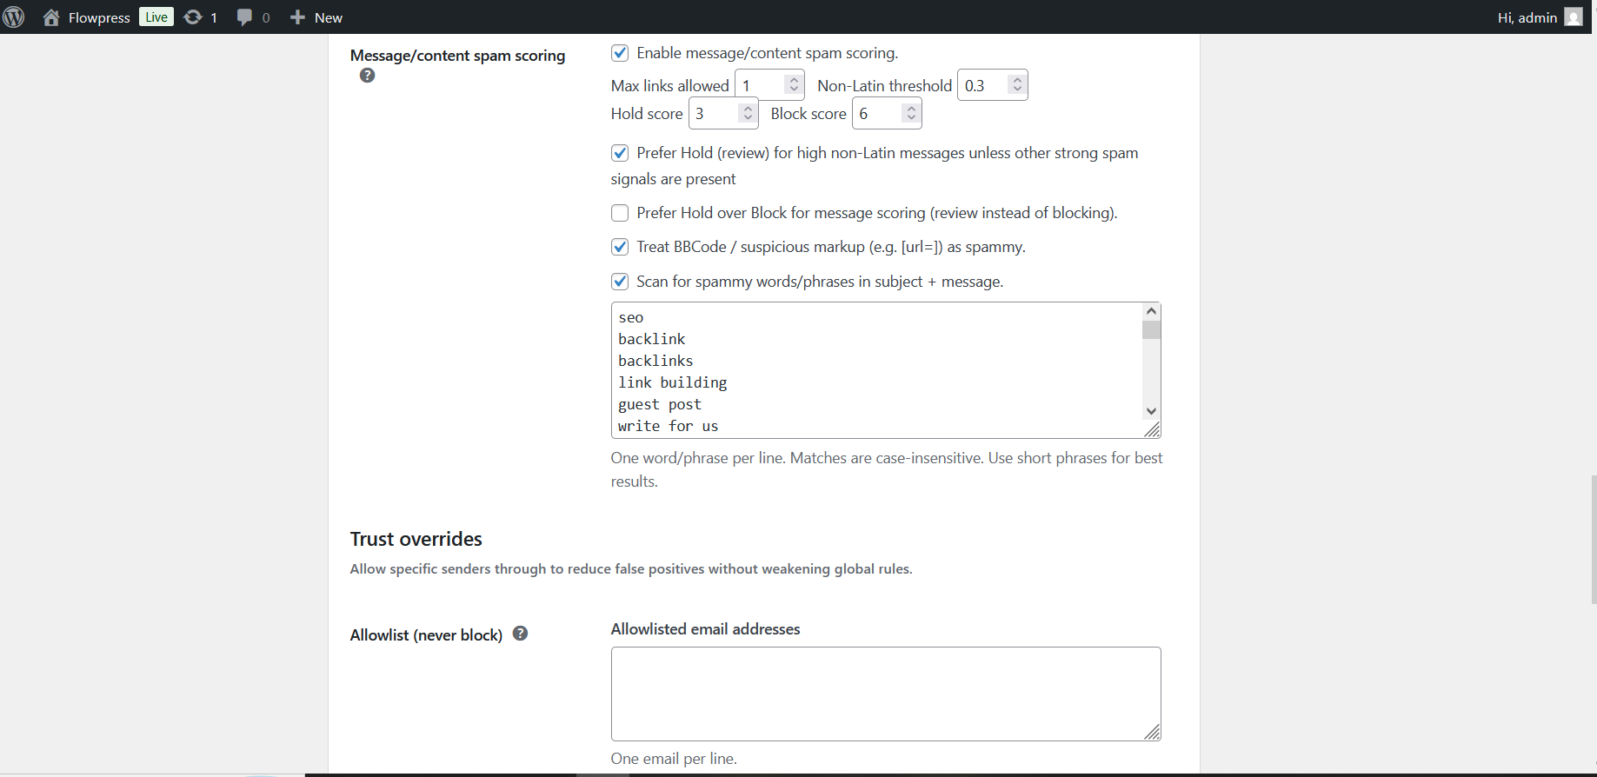Click inside the Allowlisted email addresses textarea
Image resolution: width=1597 pixels, height=777 pixels.
coord(886,694)
